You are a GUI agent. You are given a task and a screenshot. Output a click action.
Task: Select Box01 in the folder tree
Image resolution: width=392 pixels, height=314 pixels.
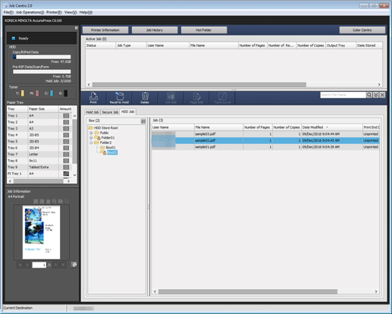(x=111, y=147)
